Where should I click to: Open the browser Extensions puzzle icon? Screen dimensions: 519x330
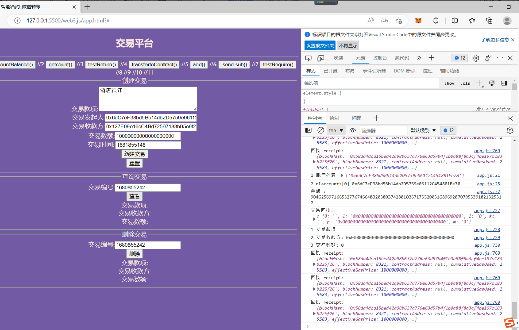coord(436,21)
